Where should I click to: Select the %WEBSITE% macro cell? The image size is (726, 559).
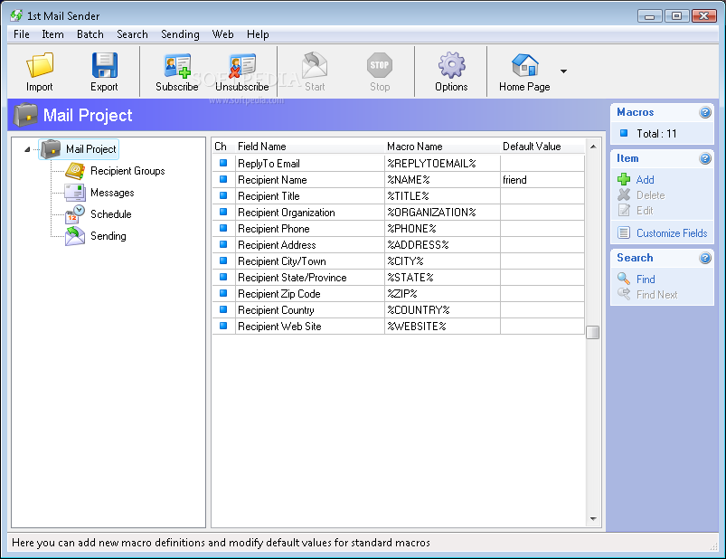pyautogui.click(x=442, y=327)
